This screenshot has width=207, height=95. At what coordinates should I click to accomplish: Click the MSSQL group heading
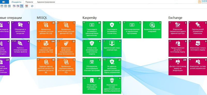42,18
